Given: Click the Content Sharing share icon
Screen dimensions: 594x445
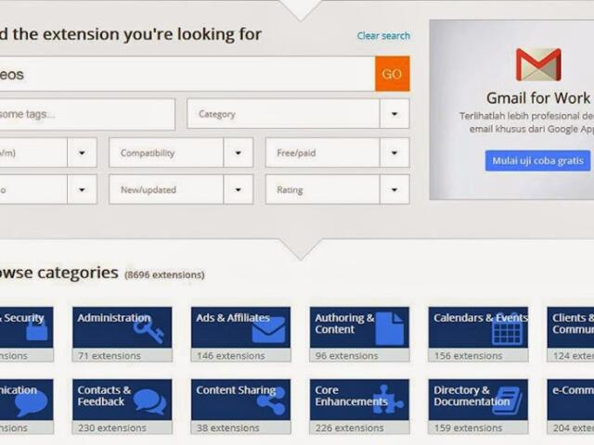Looking at the screenshot, I should (271, 400).
